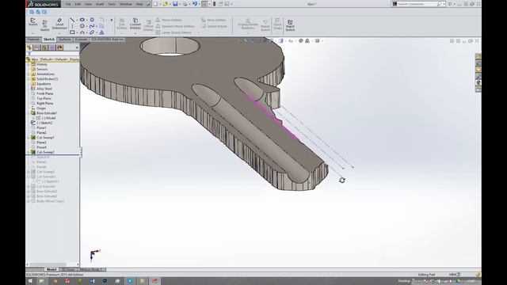Click the Windows Start button
Viewport: 507px width, 285px height.
(x=30, y=281)
